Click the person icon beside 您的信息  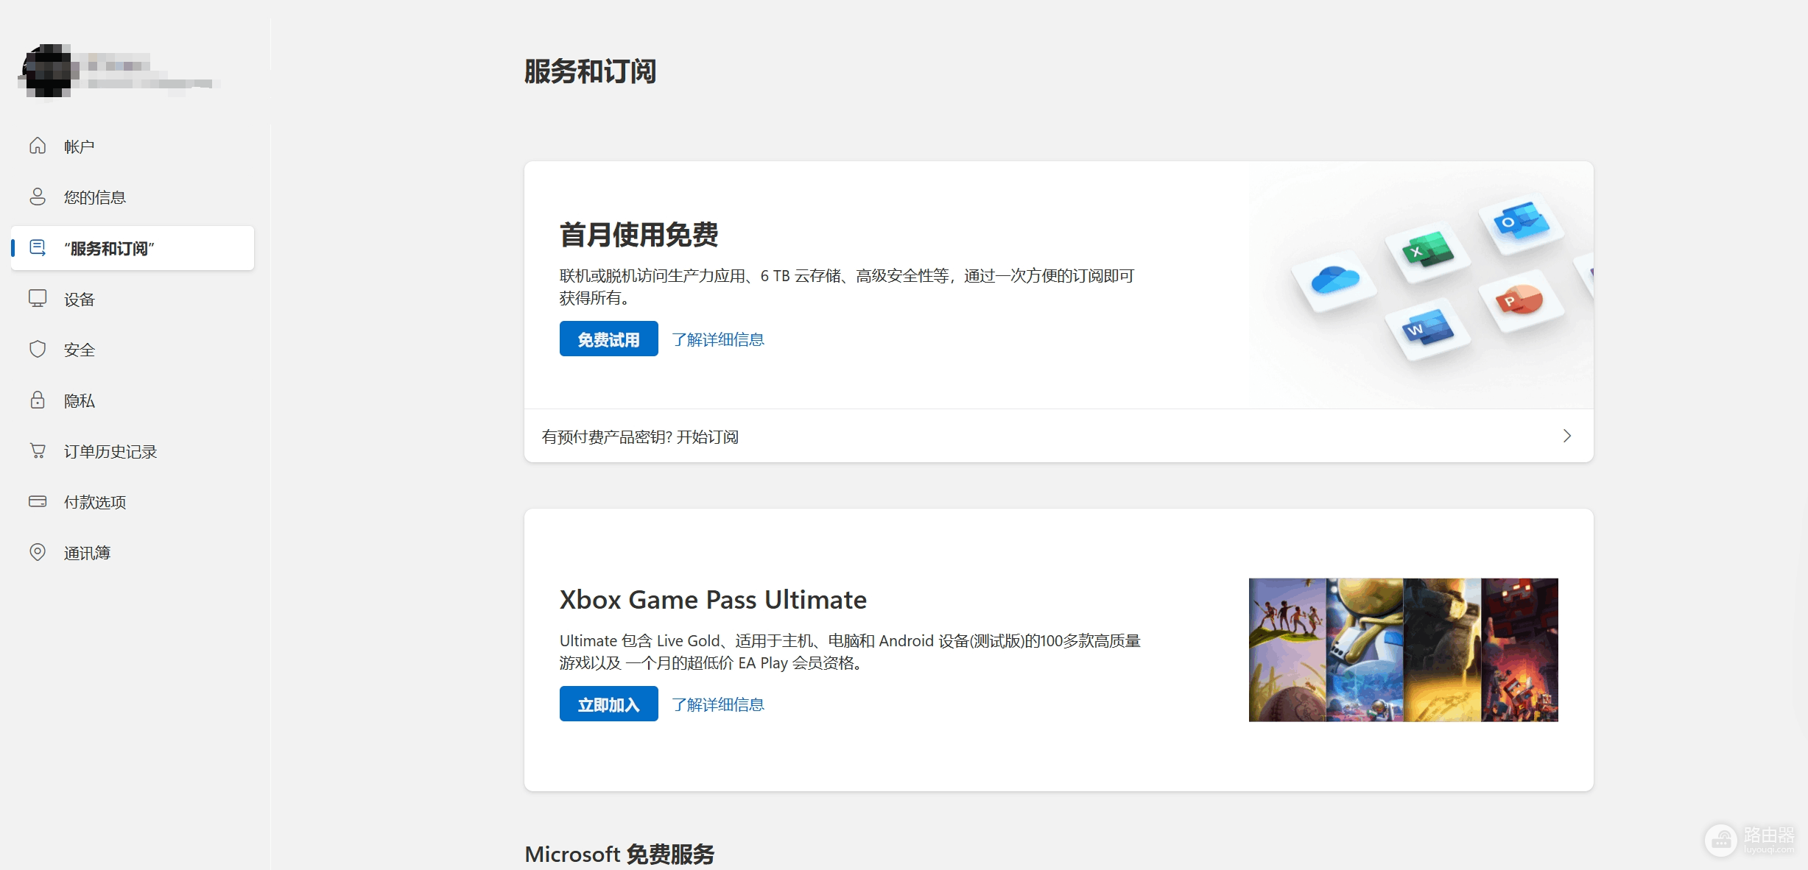38,197
